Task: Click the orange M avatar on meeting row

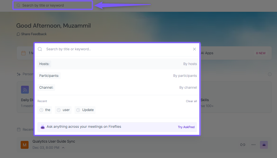Action: pos(25,145)
